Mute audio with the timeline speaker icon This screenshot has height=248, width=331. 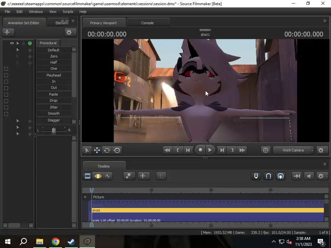click(309, 176)
